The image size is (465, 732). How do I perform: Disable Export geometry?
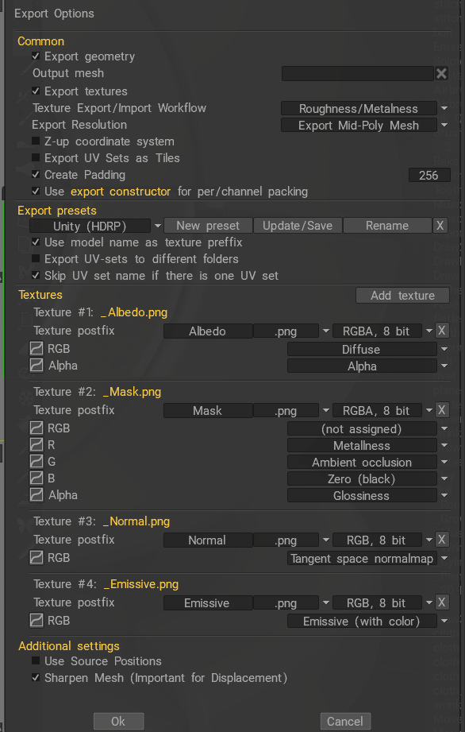pyautogui.click(x=36, y=56)
